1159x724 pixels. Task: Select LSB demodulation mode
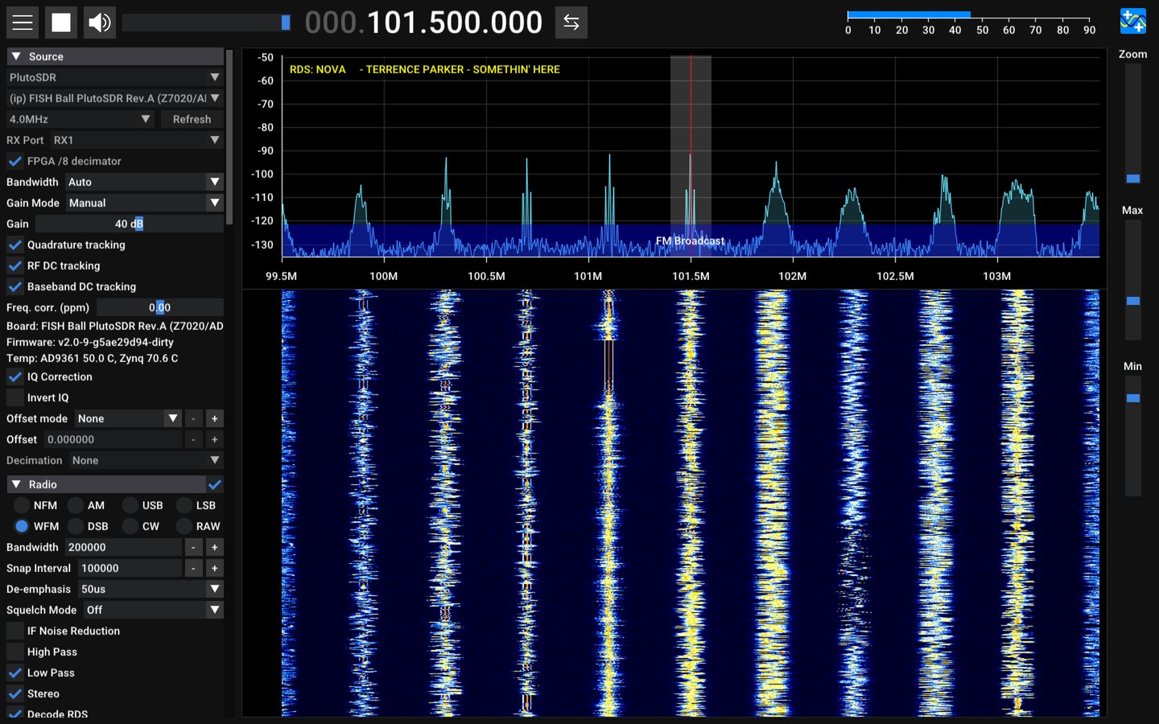pyautogui.click(x=184, y=505)
